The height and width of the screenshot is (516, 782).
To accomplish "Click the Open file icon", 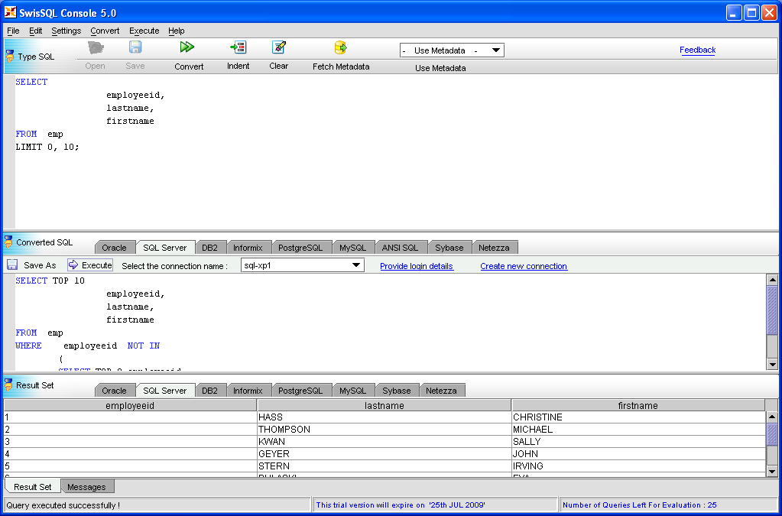I will (96, 47).
